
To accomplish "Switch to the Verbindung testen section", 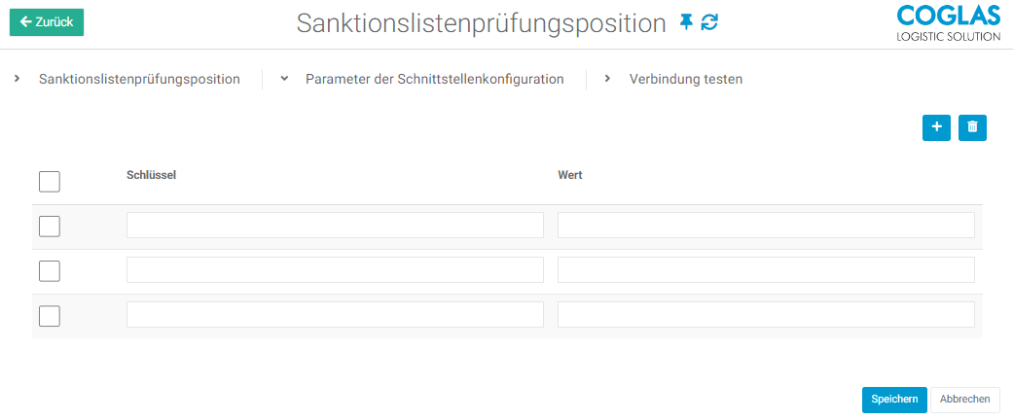I will (685, 80).
